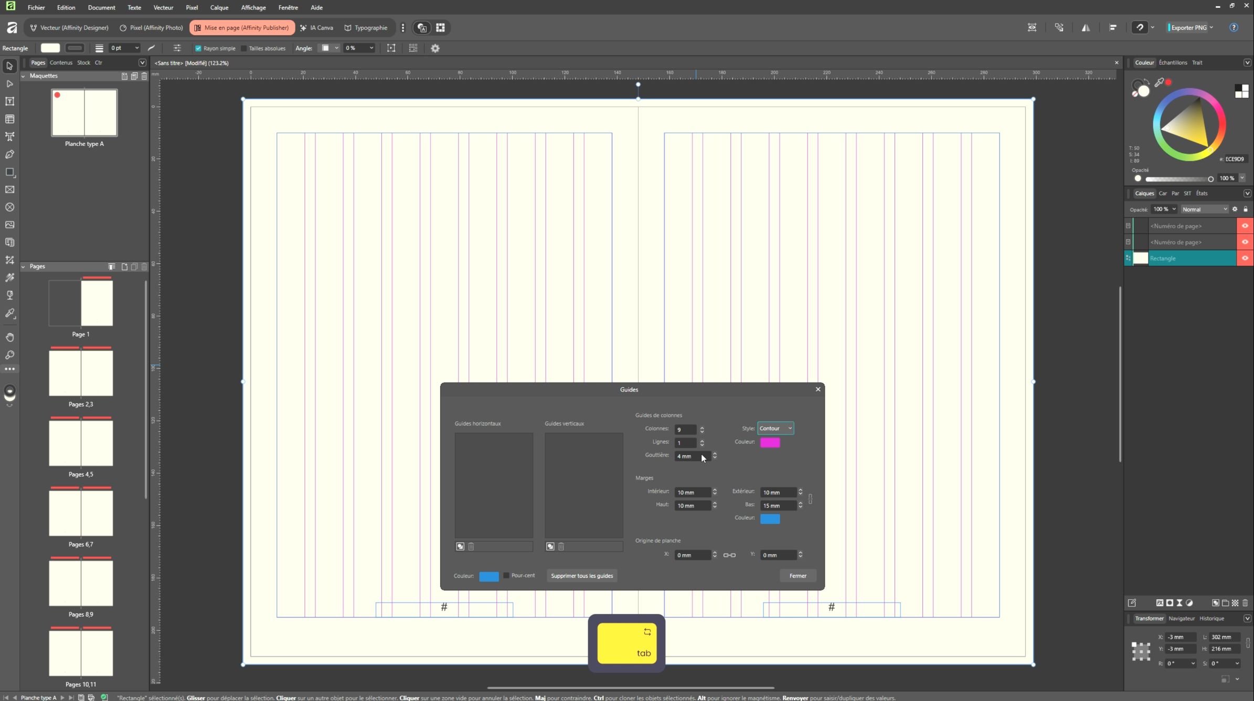Select the Pages 4,5 thumbnail
This screenshot has height=701, width=1254.
click(x=81, y=443)
